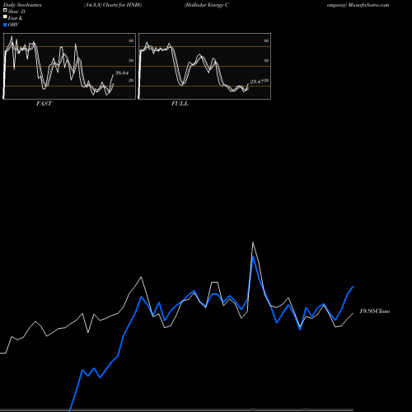The image size is (412, 412).
Task: Click the 23.47 value in FULL chart
Action: (257, 82)
